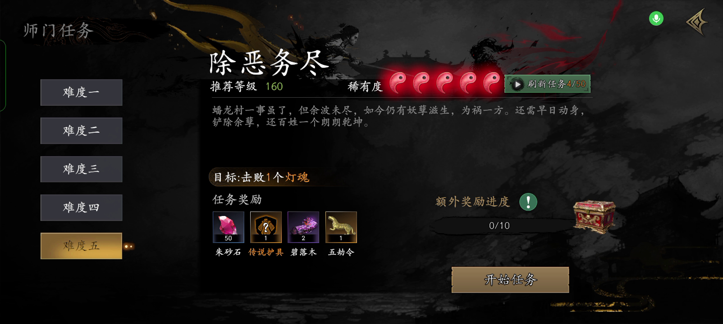Choose 难度三 difficulty level
The image size is (723, 324).
pos(81,169)
